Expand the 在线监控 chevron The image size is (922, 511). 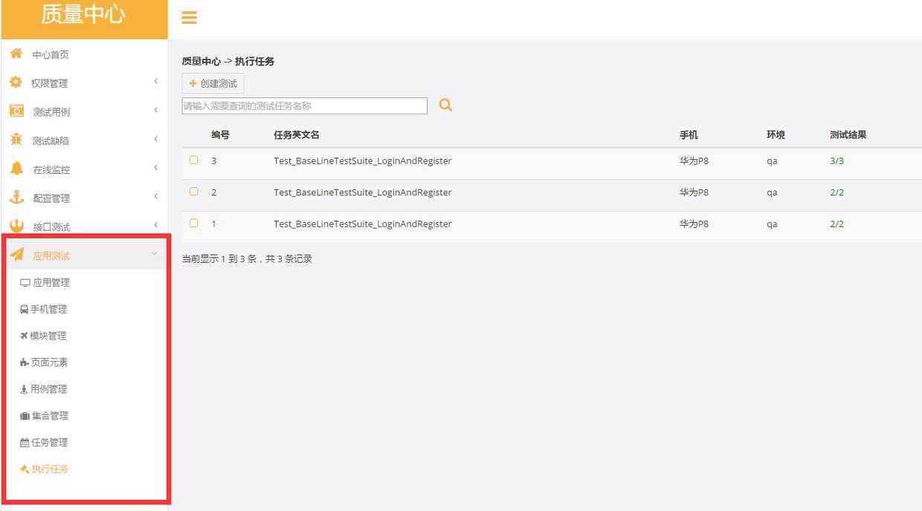(155, 168)
